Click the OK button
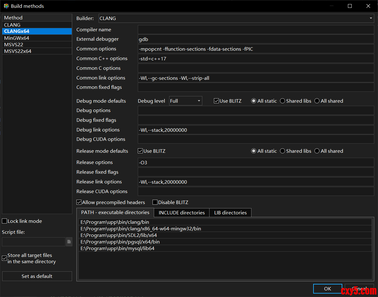Viewport: 378px width, 297px height. click(x=328, y=289)
